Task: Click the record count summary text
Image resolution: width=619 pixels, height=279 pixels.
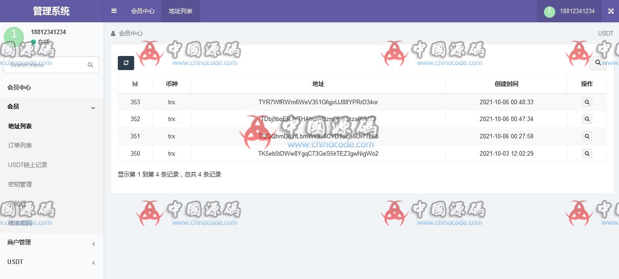Action: [x=170, y=174]
